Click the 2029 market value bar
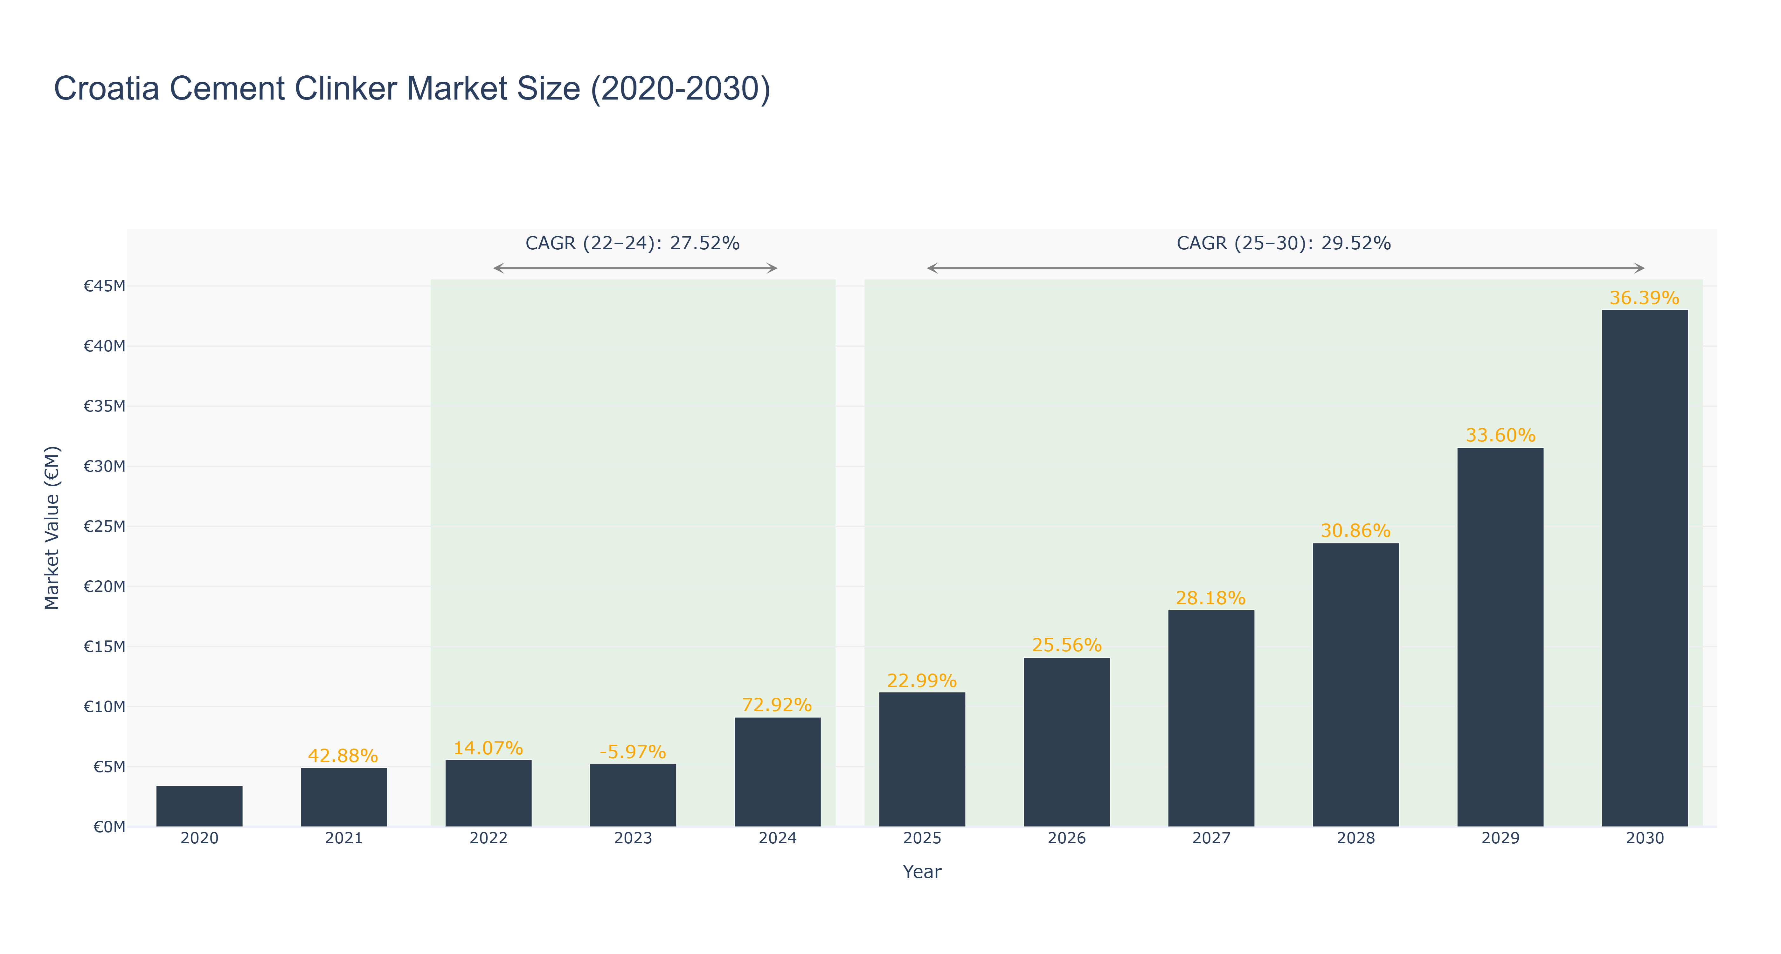 coord(1500,637)
